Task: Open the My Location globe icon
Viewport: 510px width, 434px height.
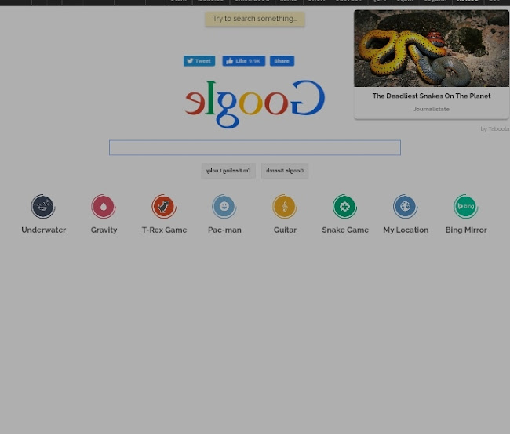Action: point(406,206)
